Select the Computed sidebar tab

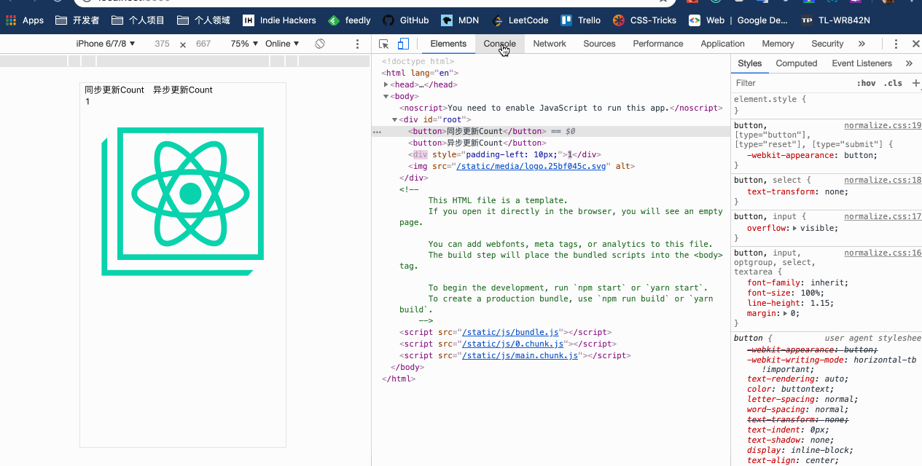tap(797, 63)
